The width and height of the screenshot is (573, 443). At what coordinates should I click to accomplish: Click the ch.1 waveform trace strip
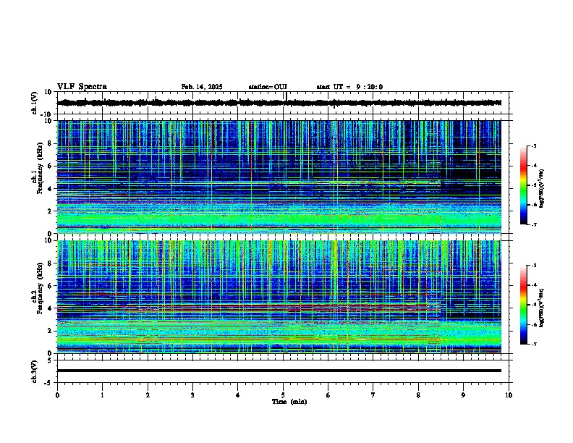coord(279,103)
